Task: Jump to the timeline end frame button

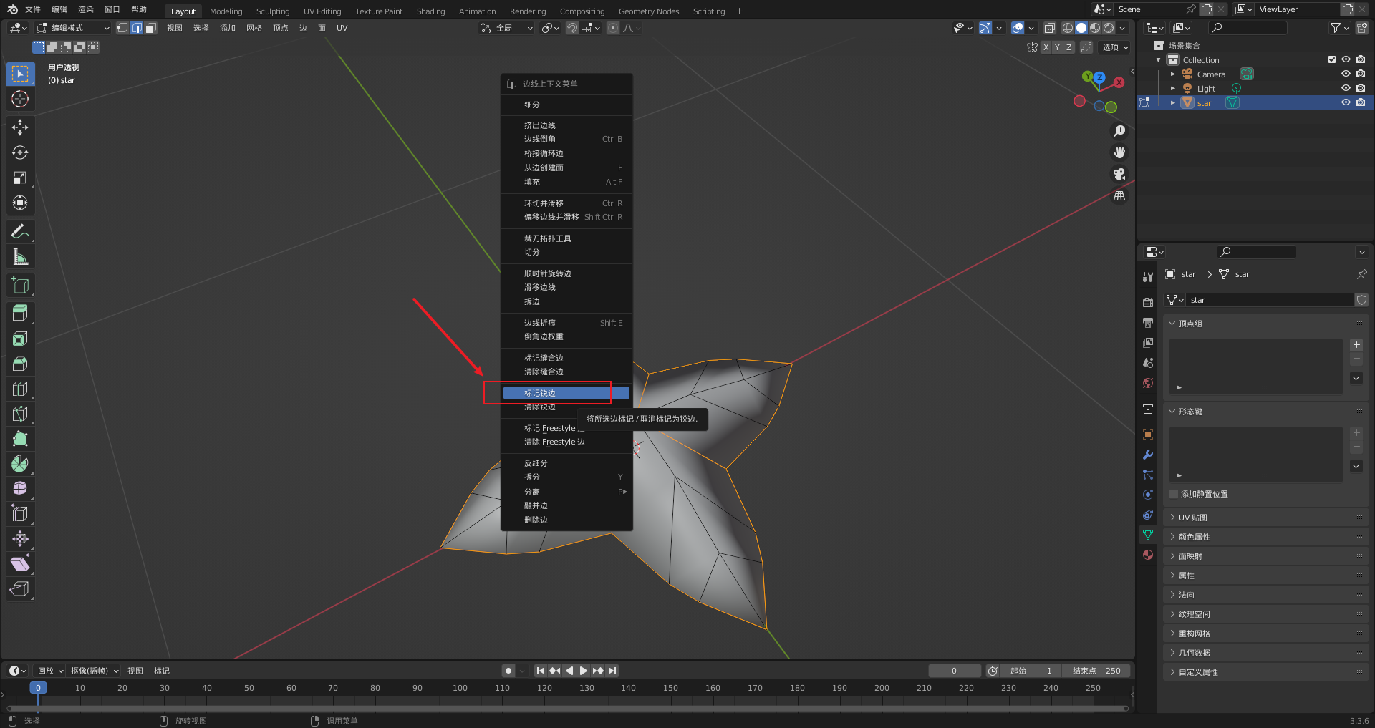Action: point(612,671)
